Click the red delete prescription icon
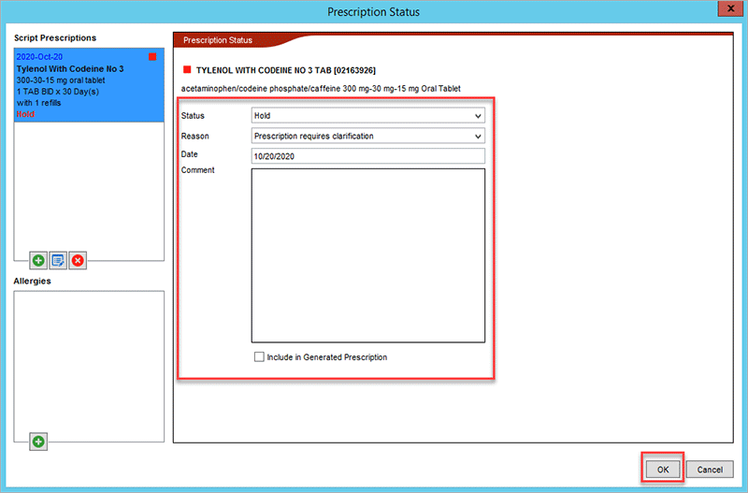 78,261
